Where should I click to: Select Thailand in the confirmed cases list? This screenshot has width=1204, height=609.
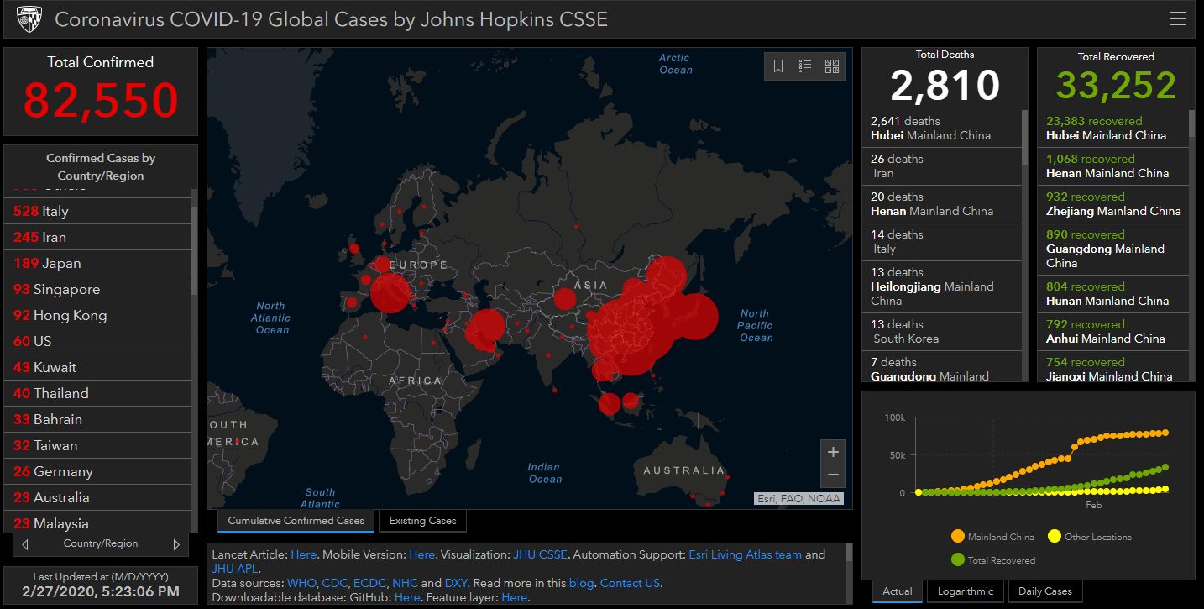coord(98,393)
